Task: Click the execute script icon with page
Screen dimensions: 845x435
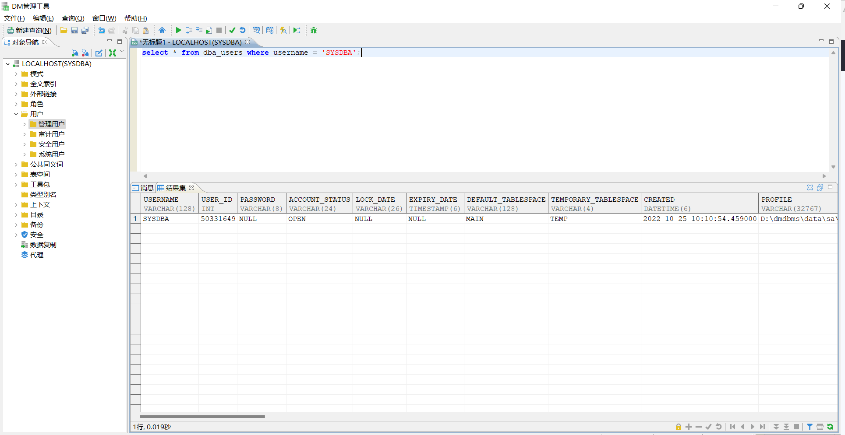Action: click(x=209, y=30)
